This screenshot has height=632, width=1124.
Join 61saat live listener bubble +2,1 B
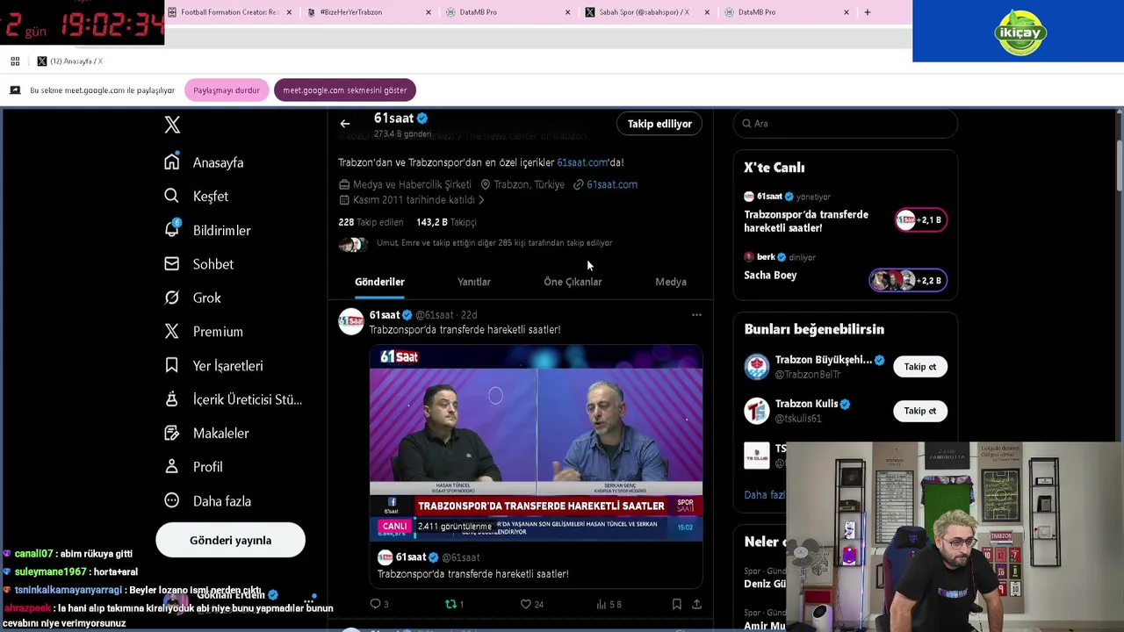(920, 220)
